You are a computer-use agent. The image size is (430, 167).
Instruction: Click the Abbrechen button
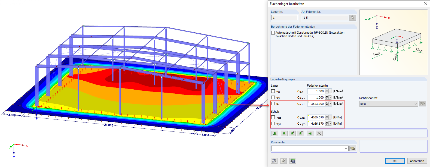(x=417, y=161)
